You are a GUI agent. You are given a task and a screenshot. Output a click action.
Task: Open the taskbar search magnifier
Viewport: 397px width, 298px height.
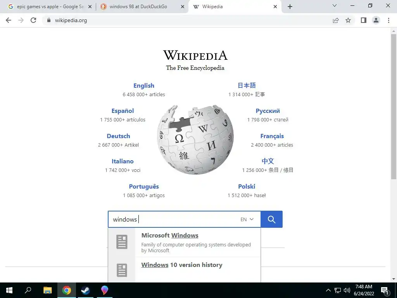tap(28, 290)
